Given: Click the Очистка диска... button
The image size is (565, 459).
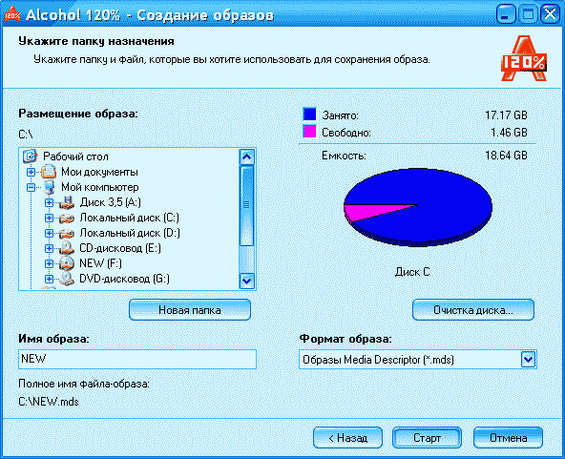Looking at the screenshot, I should point(473,310).
